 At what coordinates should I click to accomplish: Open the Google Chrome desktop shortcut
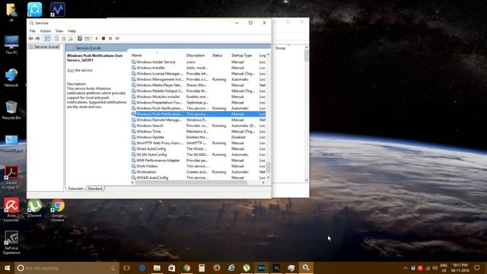coord(58,210)
